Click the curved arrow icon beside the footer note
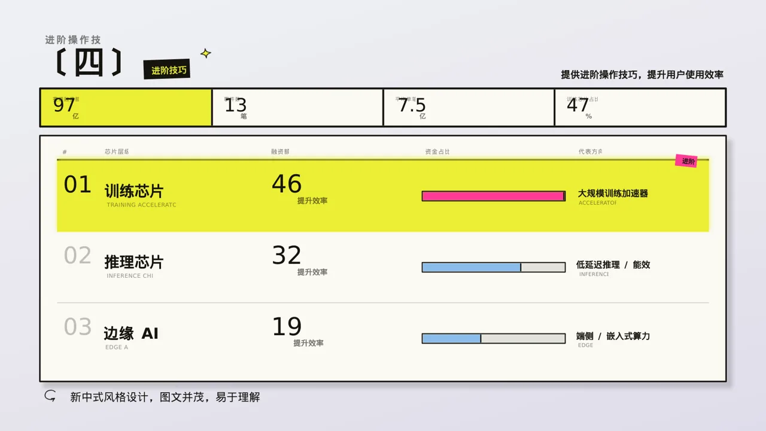Viewport: 766px width, 431px height. pos(50,396)
